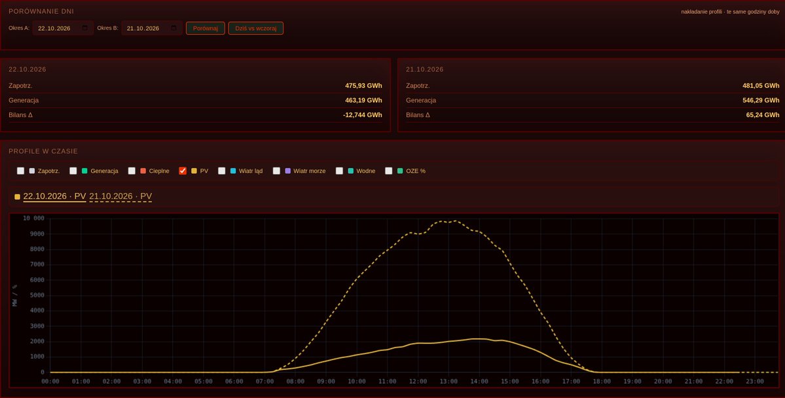The width and height of the screenshot is (785, 398).
Task: Click the 22.10.2026 · PV legend entry
Action: [x=54, y=196]
